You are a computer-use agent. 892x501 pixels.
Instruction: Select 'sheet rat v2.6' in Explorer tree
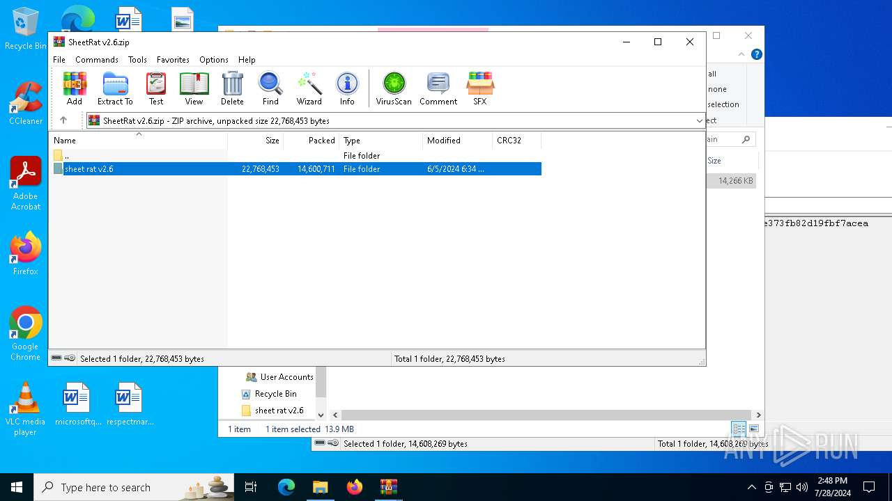(x=272, y=411)
